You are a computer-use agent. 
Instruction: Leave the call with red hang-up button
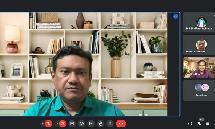pos(121,124)
